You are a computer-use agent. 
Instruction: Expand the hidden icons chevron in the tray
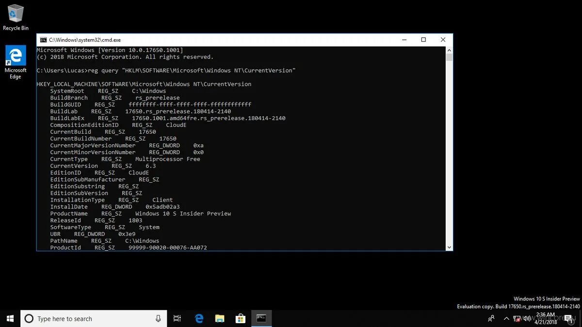[x=506, y=318]
